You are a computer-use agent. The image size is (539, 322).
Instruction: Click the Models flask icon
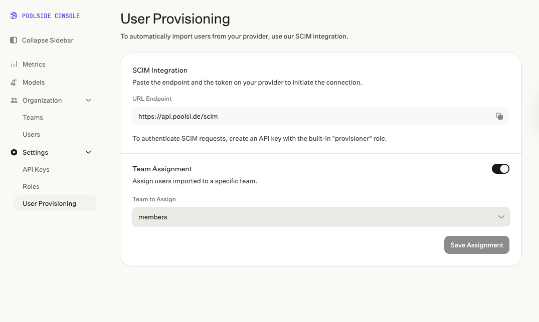(14, 83)
